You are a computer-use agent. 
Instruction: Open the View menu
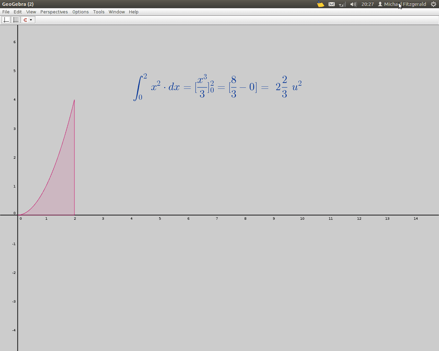(31, 12)
